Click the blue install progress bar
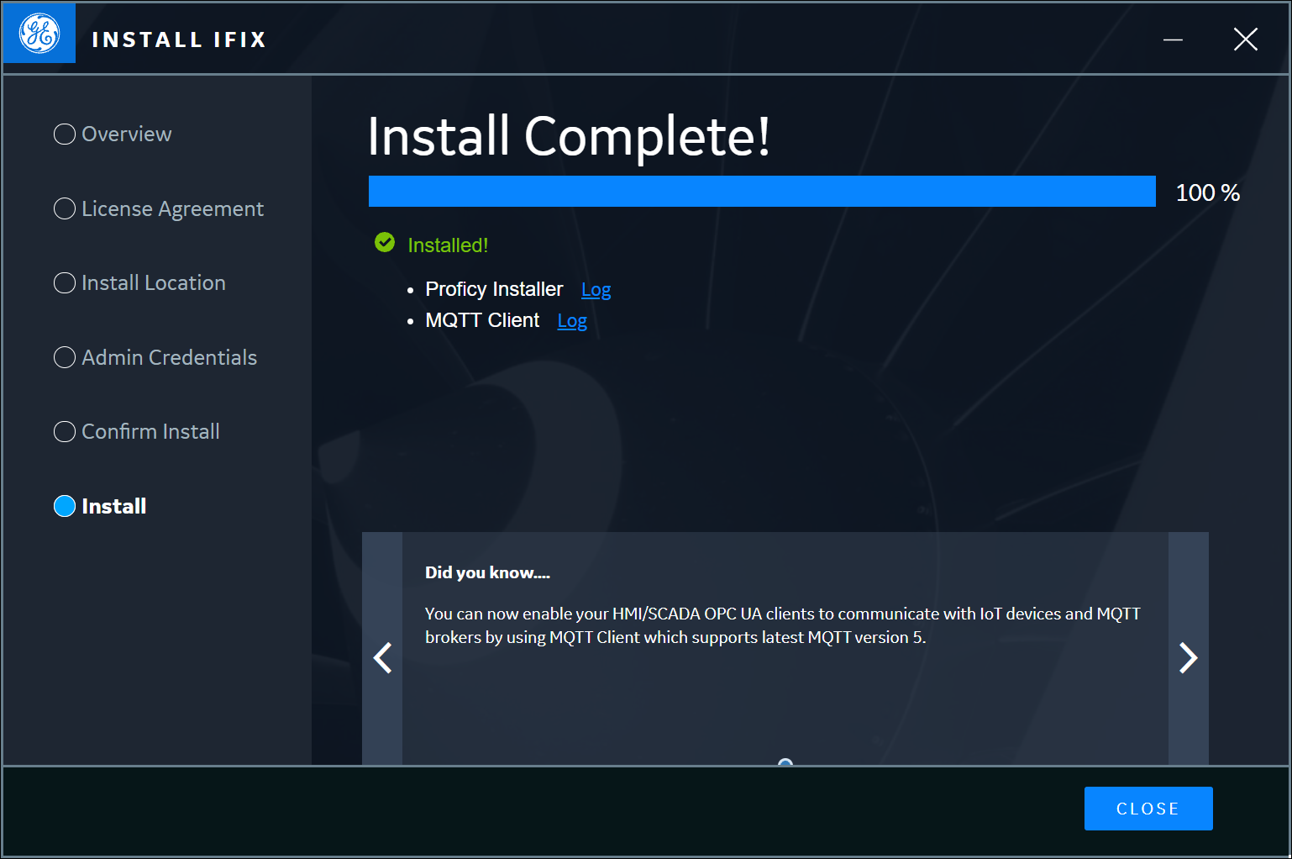This screenshot has width=1292, height=859. point(762,192)
